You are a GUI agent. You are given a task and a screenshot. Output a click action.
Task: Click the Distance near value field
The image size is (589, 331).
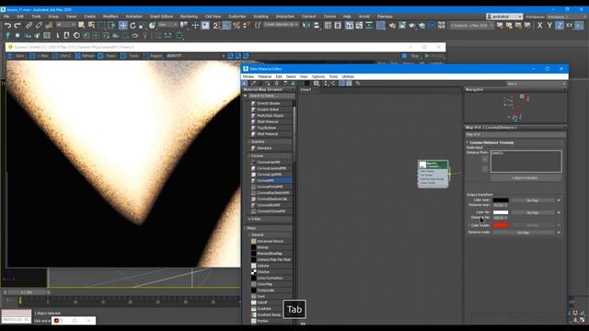point(501,205)
